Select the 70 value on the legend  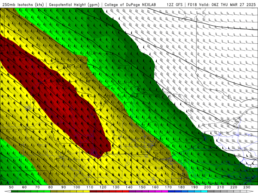(x=37, y=187)
